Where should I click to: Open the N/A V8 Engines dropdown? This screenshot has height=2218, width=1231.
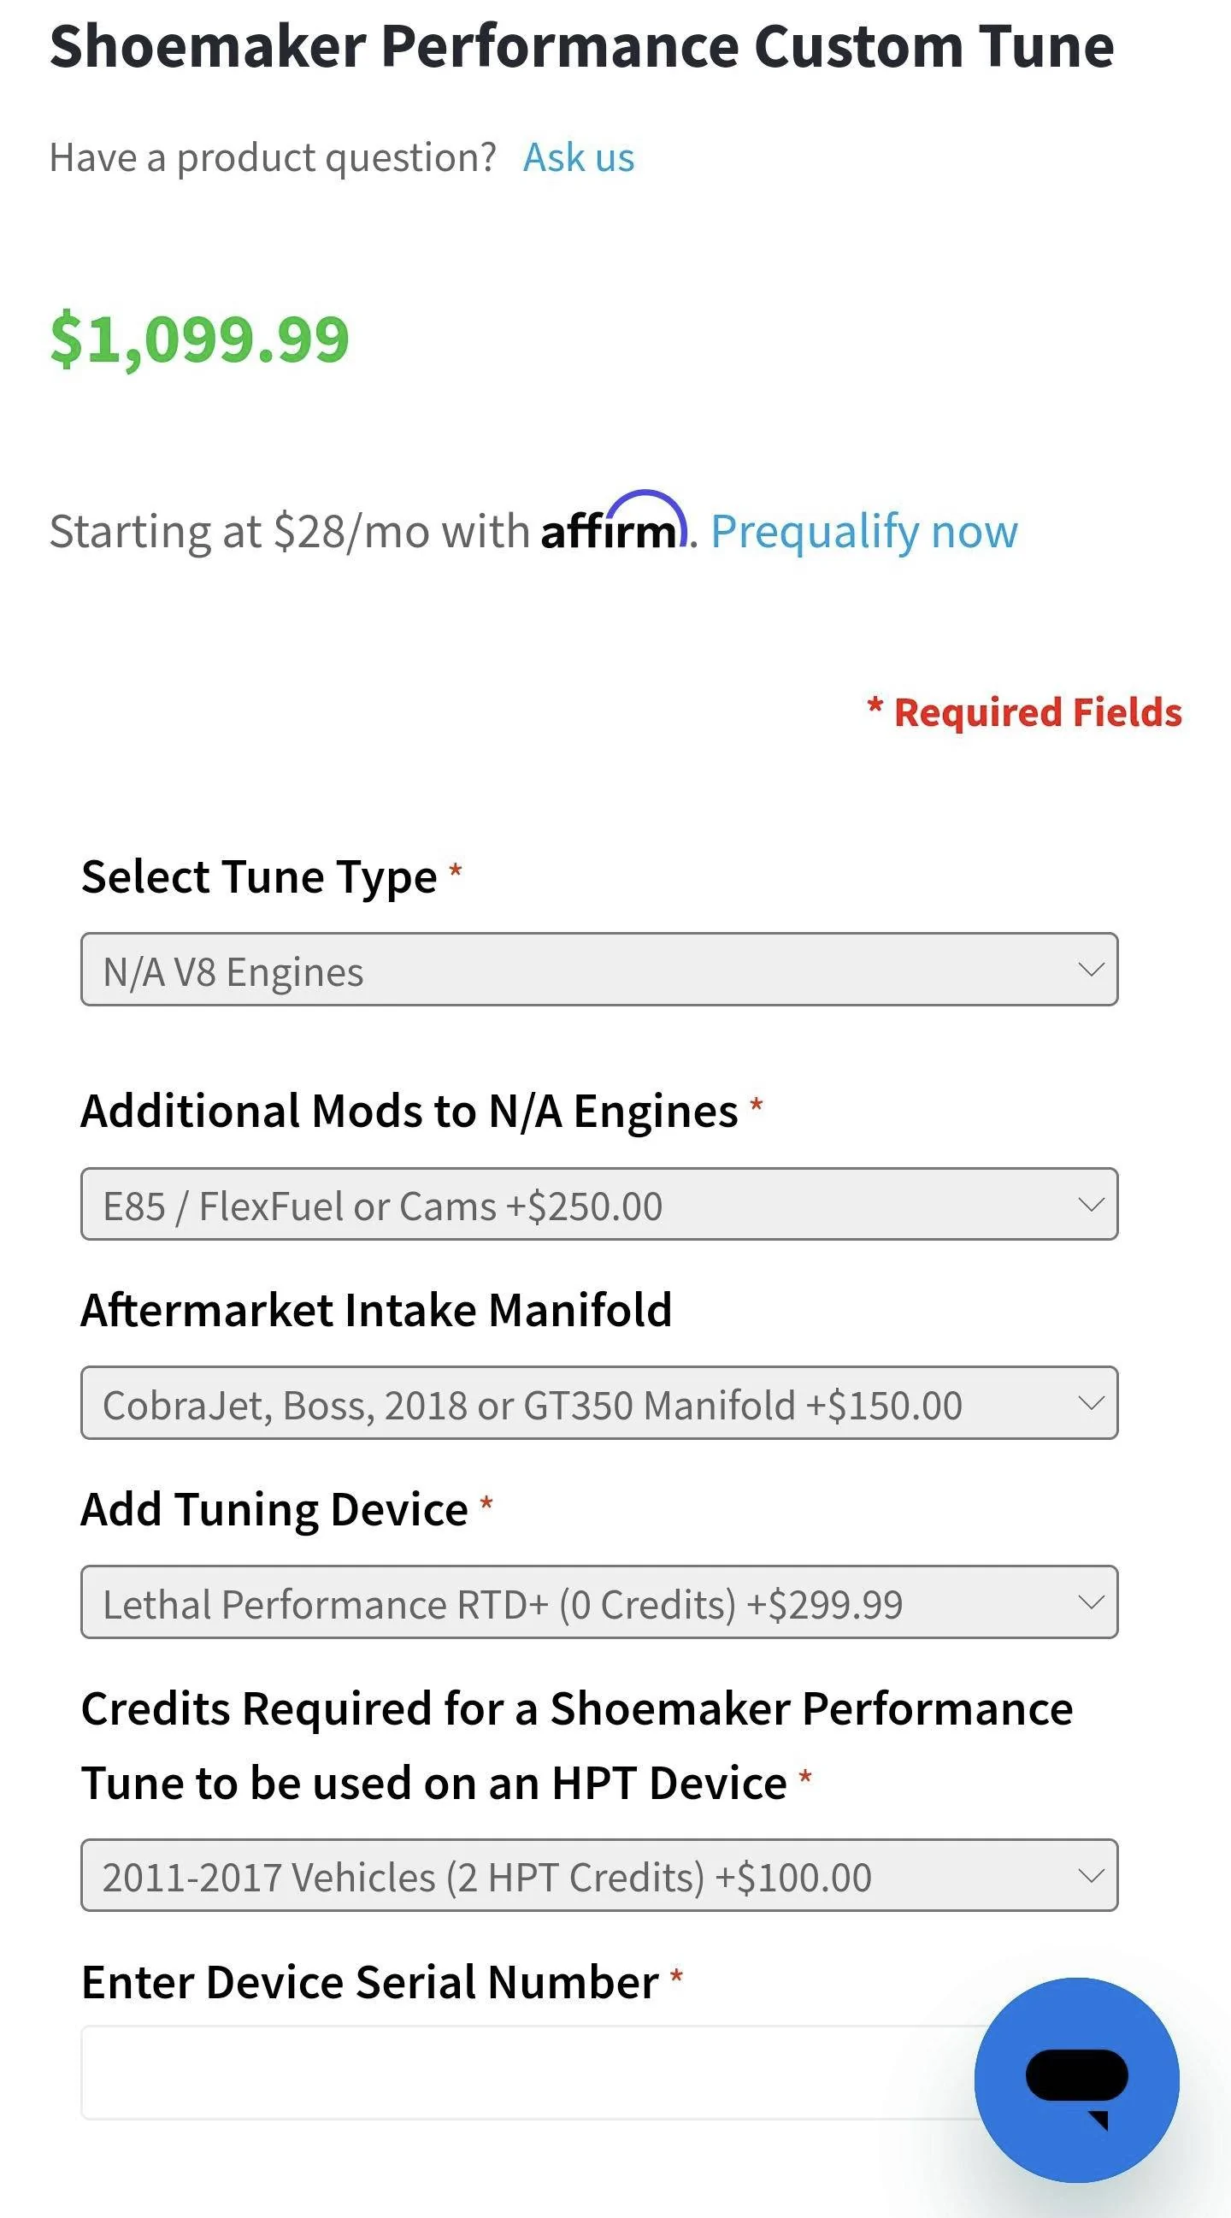click(x=599, y=970)
